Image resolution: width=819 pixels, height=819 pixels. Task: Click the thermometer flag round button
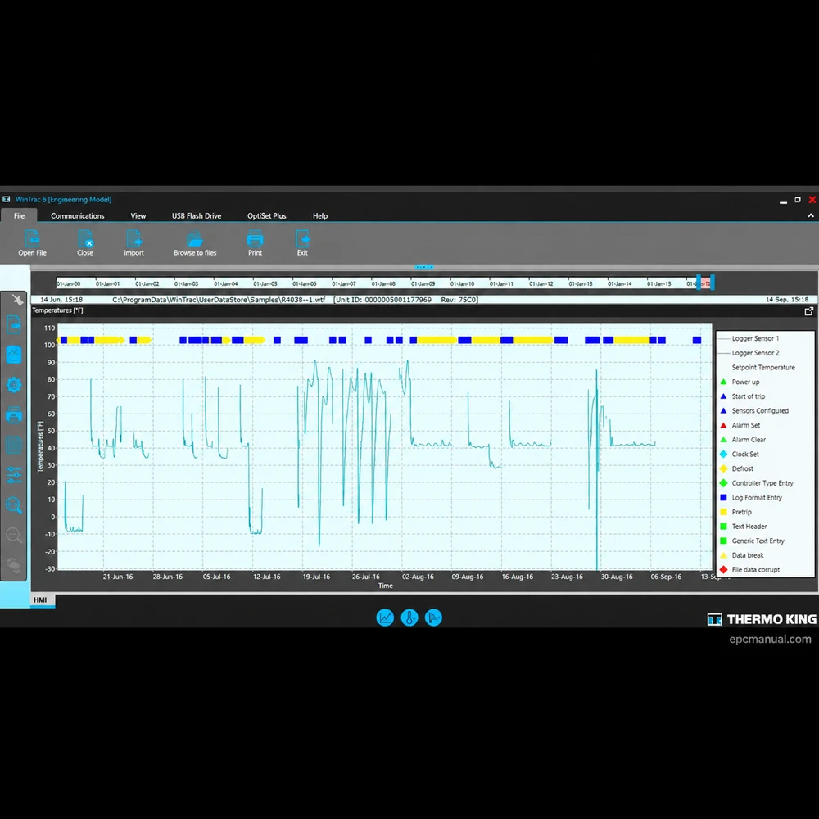(433, 618)
